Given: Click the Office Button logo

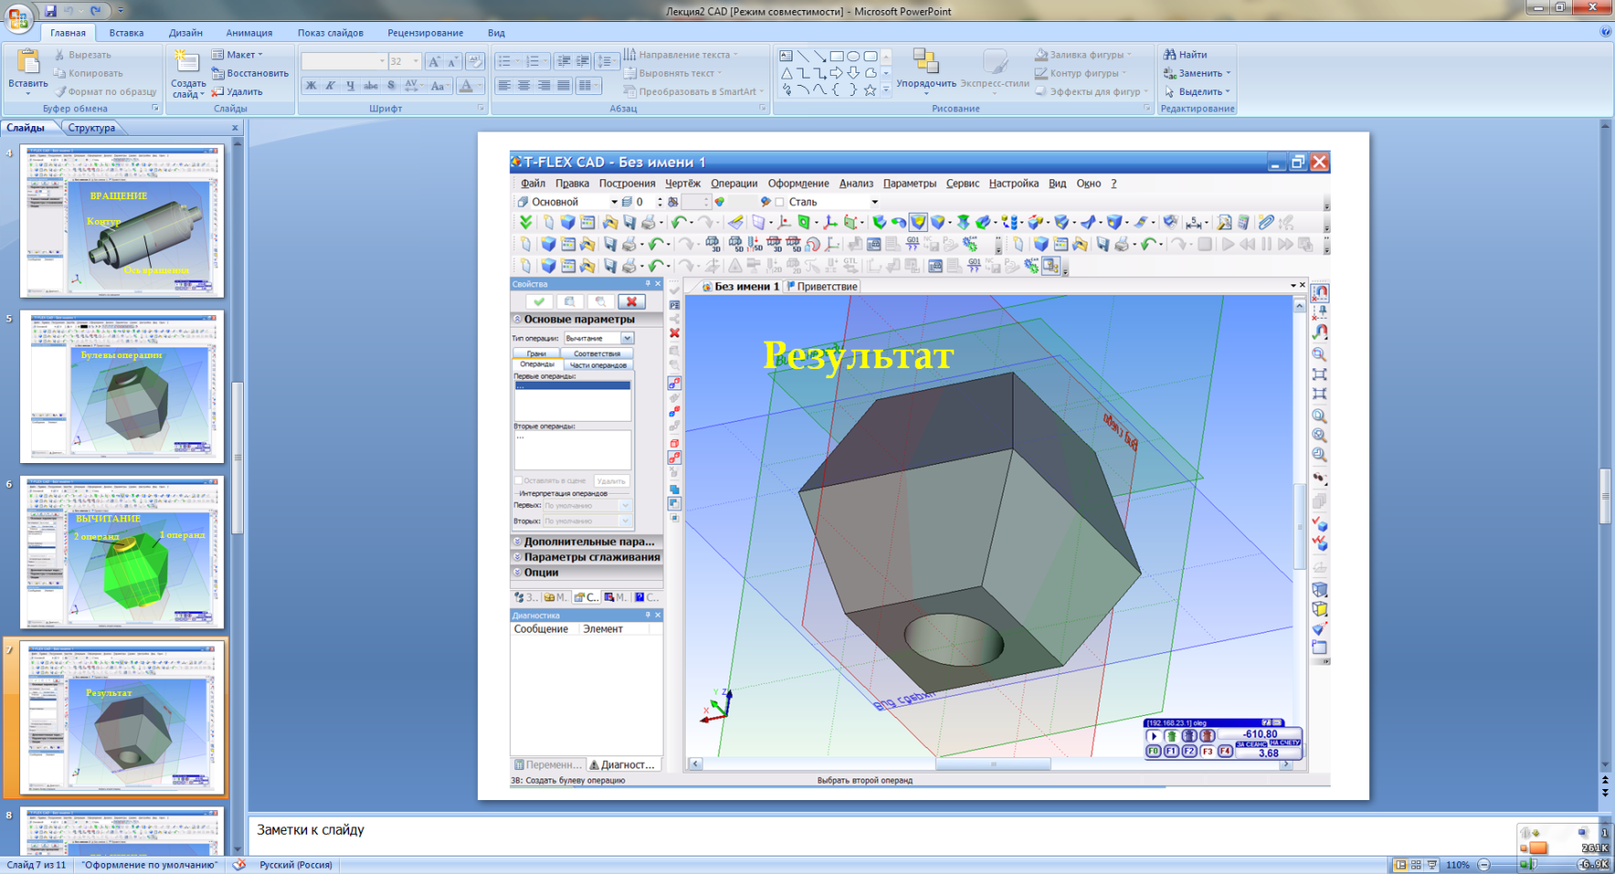Looking at the screenshot, I should [17, 17].
